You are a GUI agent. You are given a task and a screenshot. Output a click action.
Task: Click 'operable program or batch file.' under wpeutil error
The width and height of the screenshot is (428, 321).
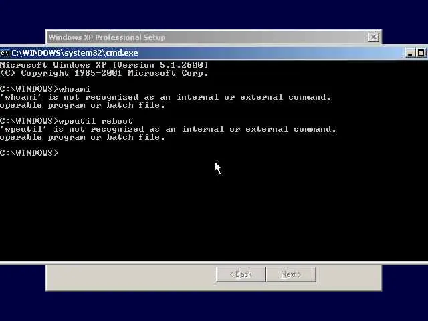(82, 137)
